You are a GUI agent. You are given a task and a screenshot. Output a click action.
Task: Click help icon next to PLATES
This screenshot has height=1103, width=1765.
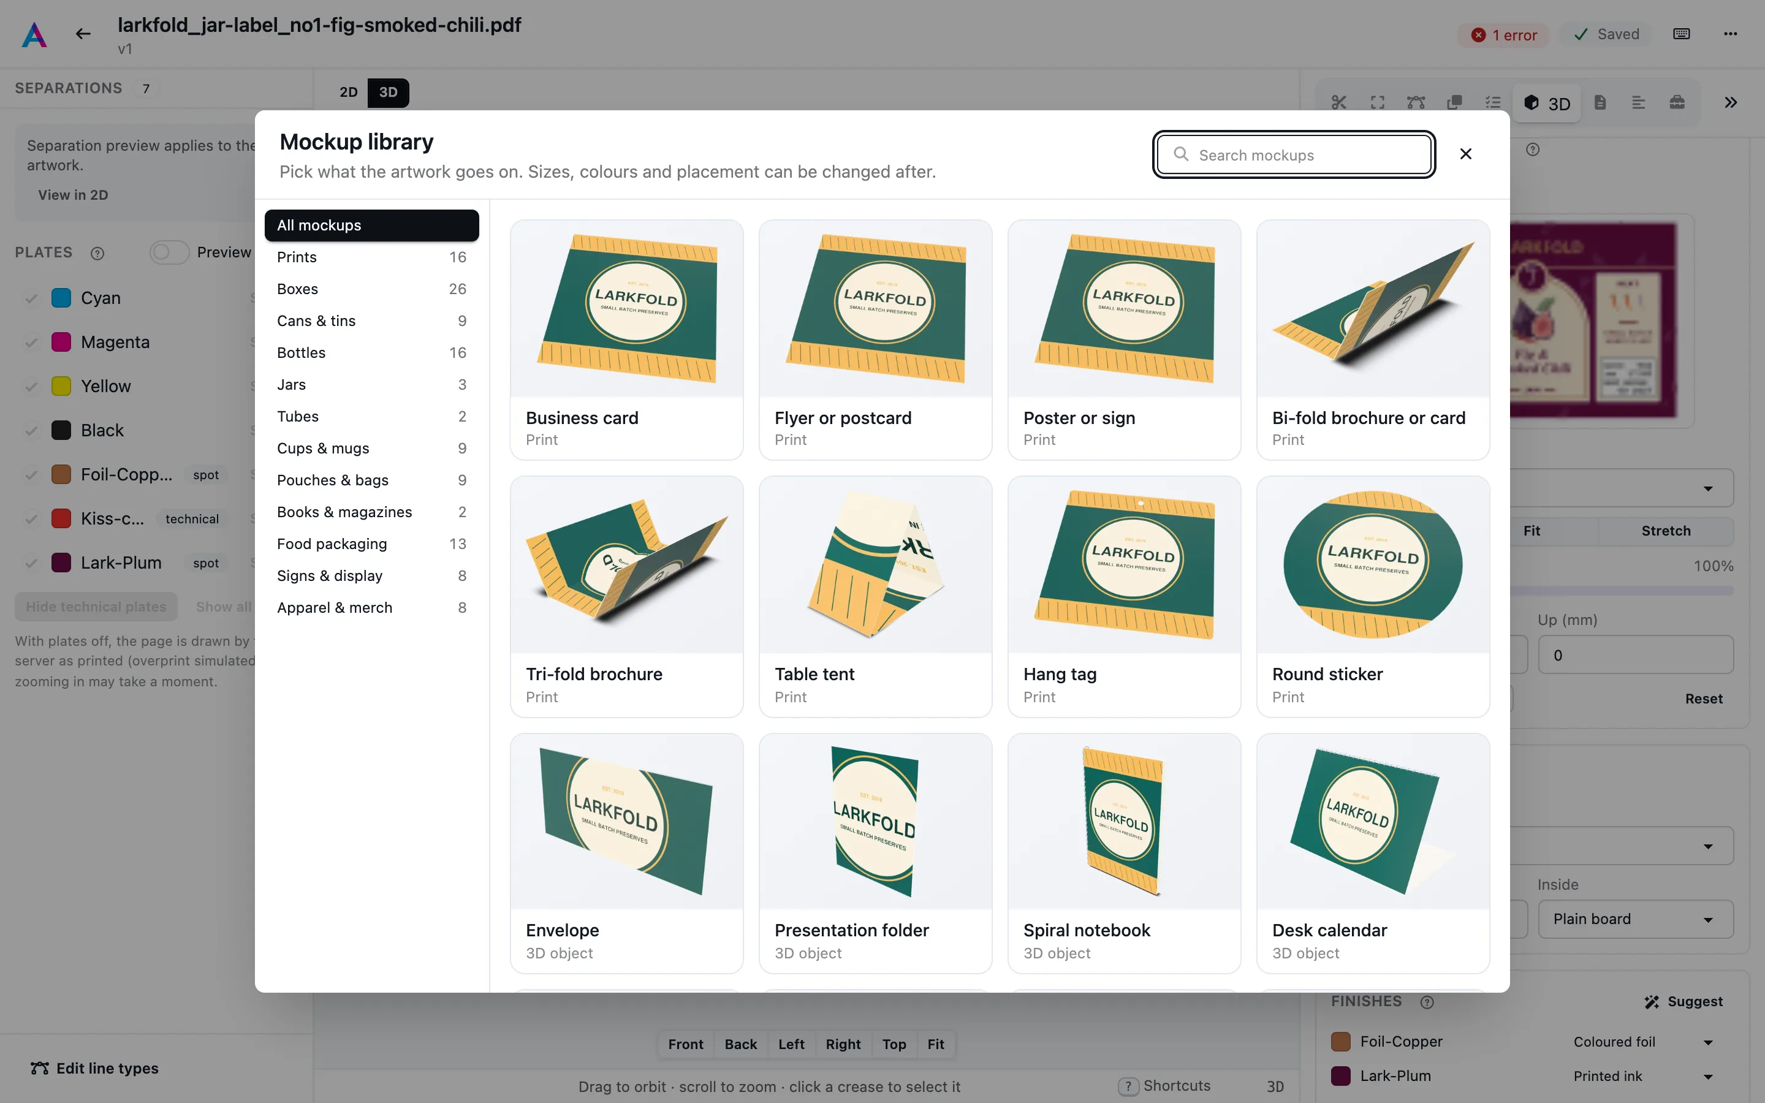pos(97,253)
